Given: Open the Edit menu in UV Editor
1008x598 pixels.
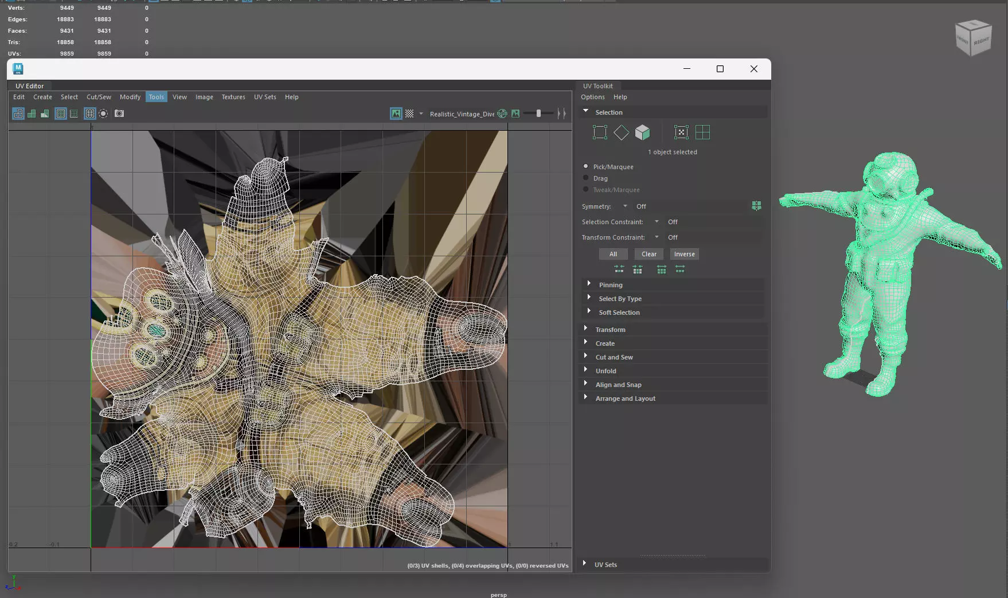Looking at the screenshot, I should click(19, 97).
